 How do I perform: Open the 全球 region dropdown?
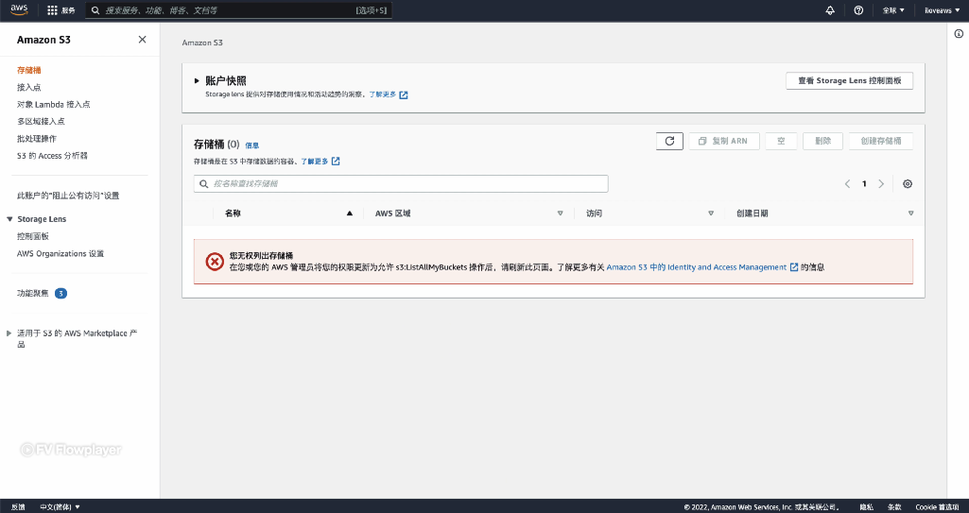pyautogui.click(x=893, y=10)
